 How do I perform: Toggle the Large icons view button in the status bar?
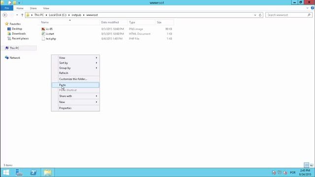[x=312, y=165]
